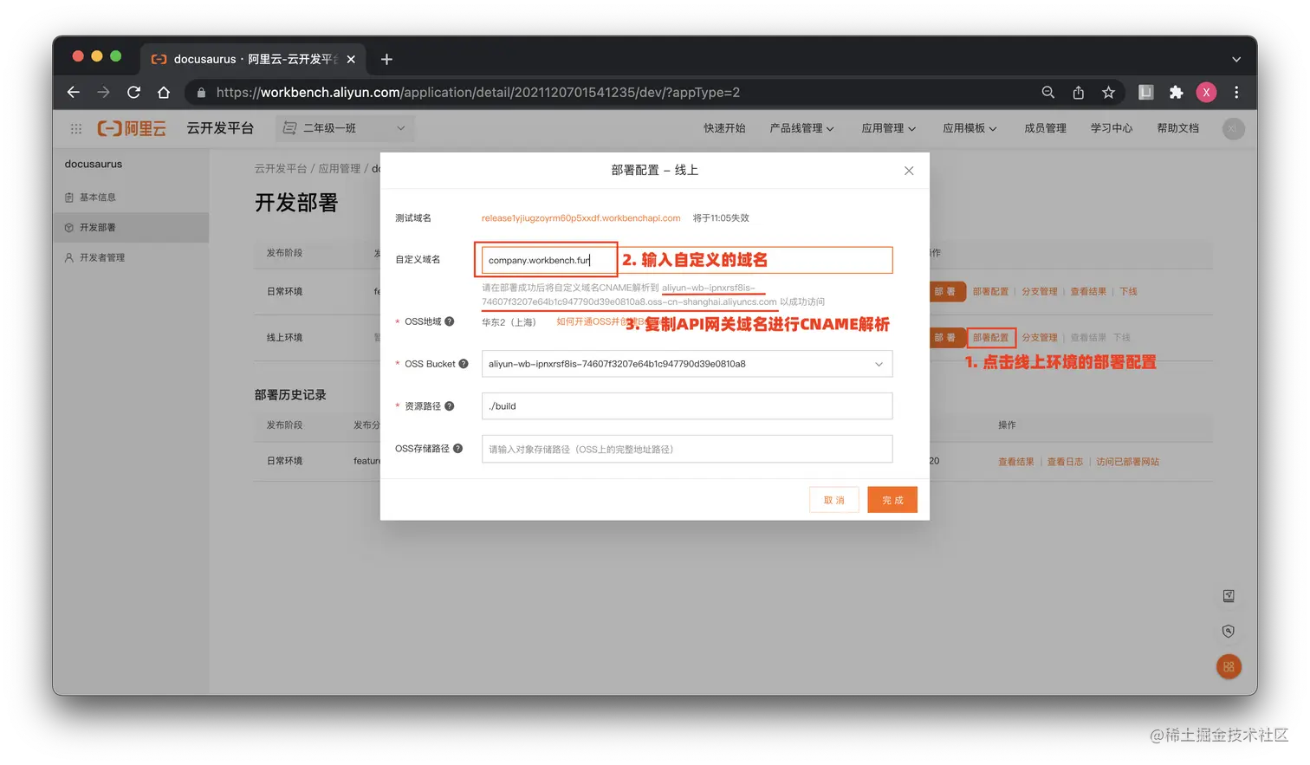This screenshot has height=765, width=1310.
Task: Expand the 产品线管理 menu
Action: (x=801, y=128)
